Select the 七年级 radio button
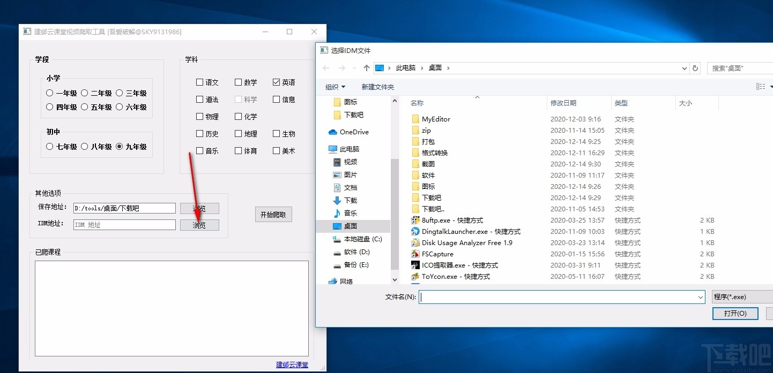The height and width of the screenshot is (373, 773). tap(49, 146)
